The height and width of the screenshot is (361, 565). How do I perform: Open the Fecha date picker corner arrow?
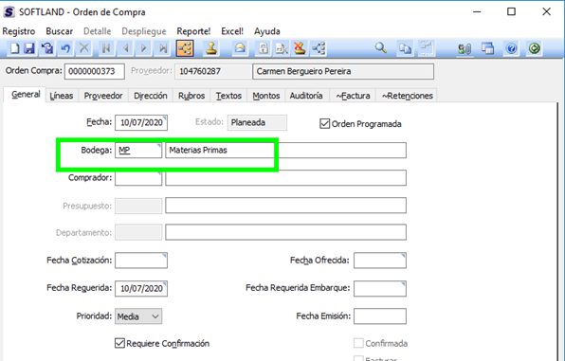pyautogui.click(x=165, y=117)
